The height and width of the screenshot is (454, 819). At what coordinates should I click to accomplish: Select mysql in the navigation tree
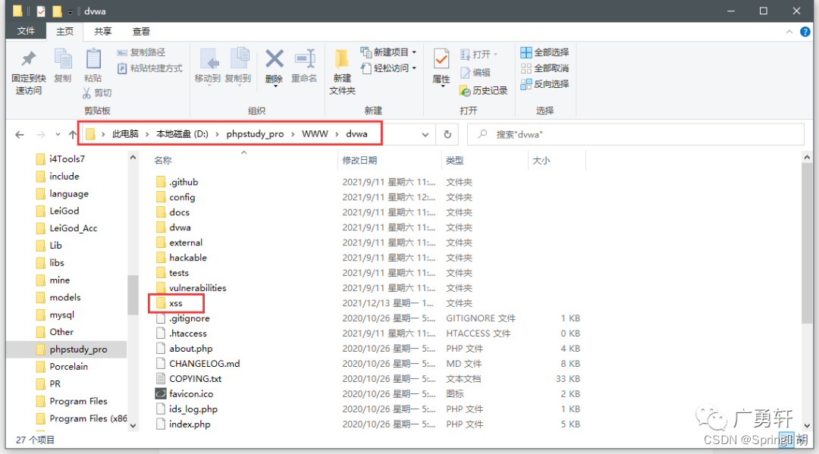61,315
